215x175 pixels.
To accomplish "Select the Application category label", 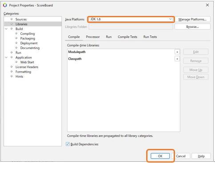I will pyautogui.click(x=24, y=57).
